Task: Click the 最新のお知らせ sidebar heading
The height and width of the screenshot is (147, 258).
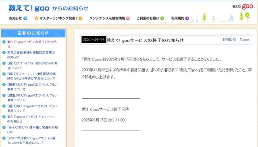Action: point(33,33)
